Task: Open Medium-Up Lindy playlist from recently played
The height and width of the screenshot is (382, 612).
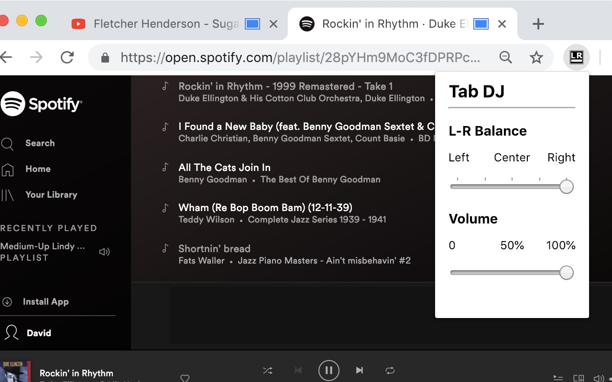Action: [43, 246]
